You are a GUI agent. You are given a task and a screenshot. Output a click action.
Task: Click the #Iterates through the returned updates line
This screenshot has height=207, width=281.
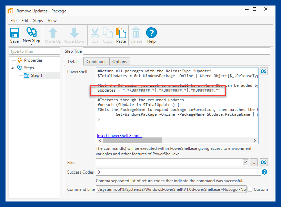141,100
